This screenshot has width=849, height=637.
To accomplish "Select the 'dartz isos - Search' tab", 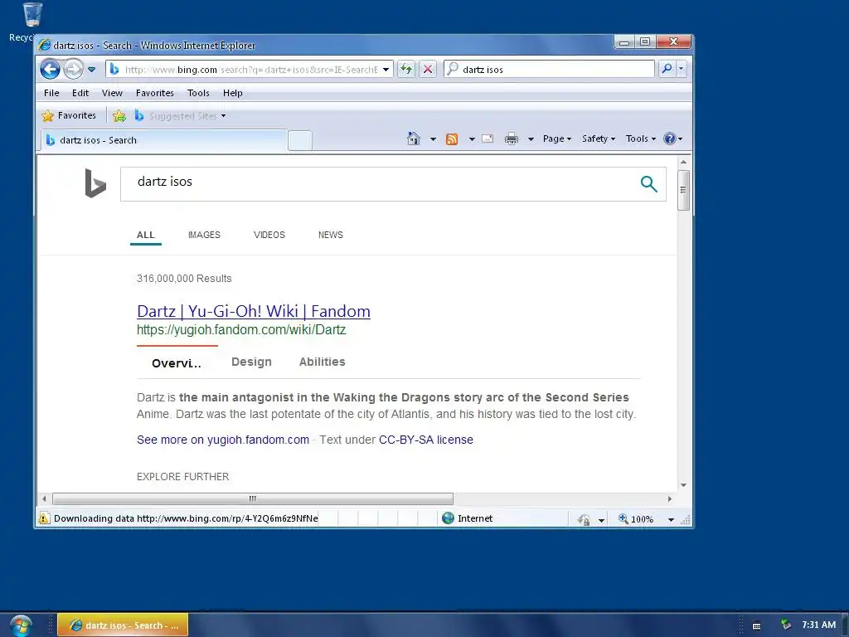I will (163, 140).
